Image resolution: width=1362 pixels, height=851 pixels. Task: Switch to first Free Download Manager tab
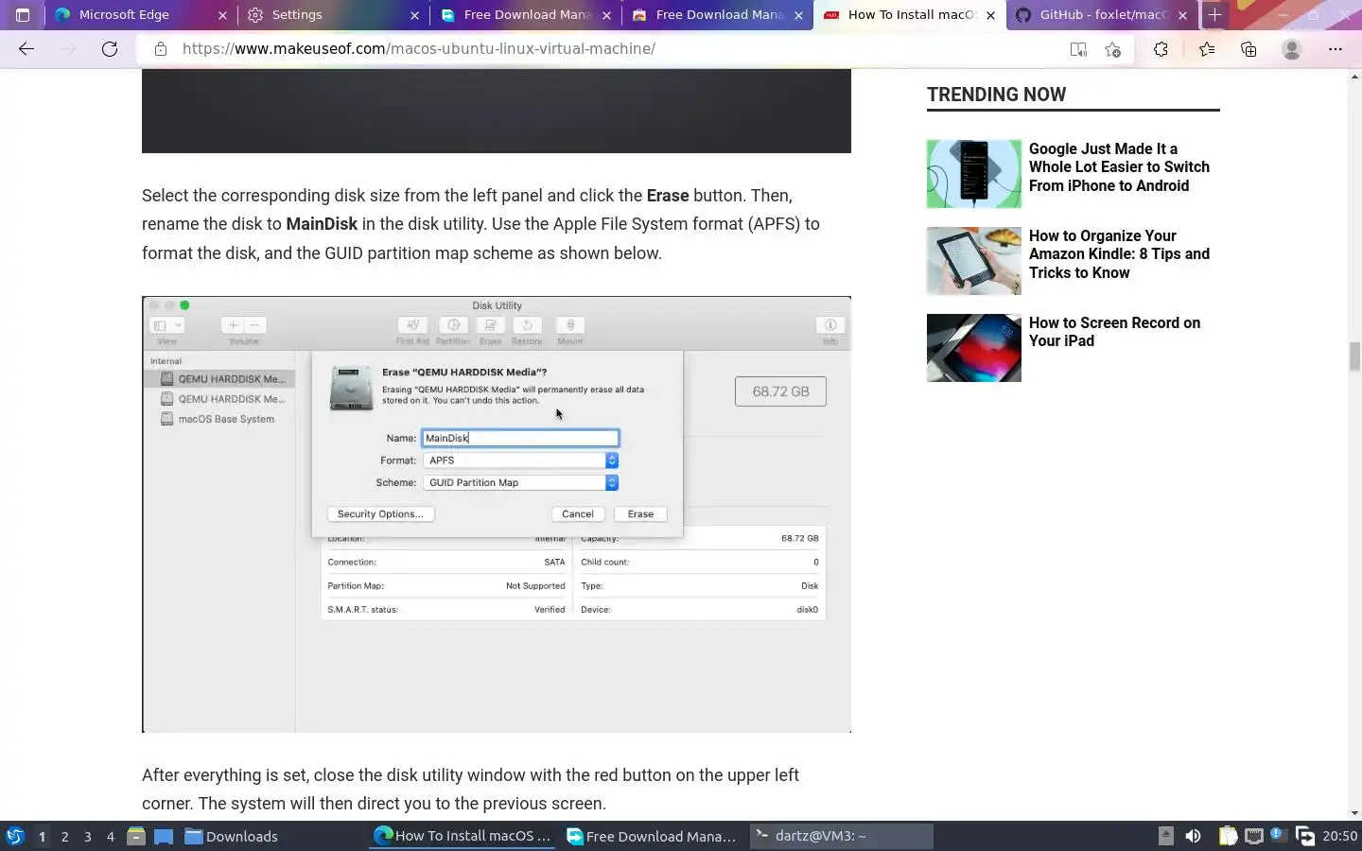[x=524, y=15]
